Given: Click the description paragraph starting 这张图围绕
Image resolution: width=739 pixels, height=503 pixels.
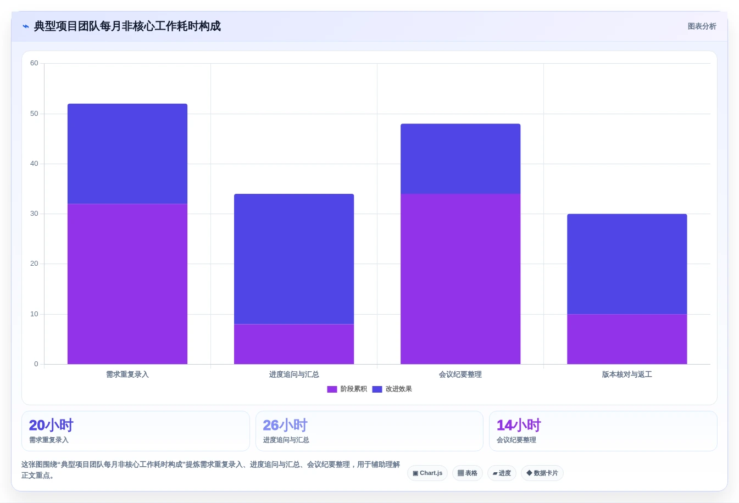Looking at the screenshot, I should pos(211,470).
